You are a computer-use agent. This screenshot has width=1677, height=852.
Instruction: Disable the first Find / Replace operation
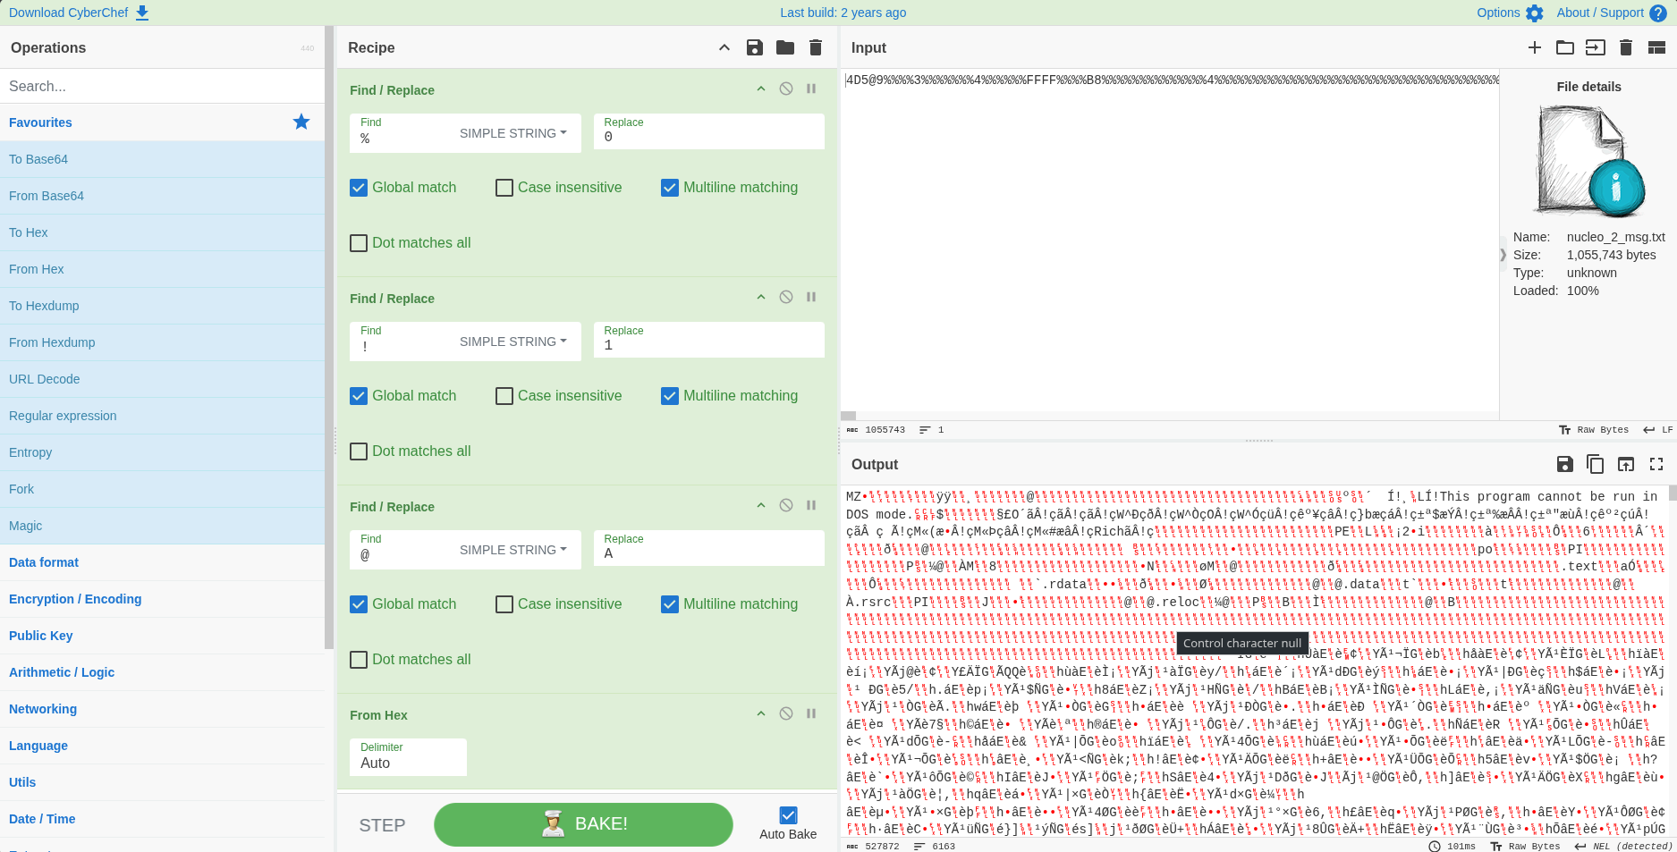[x=786, y=89]
